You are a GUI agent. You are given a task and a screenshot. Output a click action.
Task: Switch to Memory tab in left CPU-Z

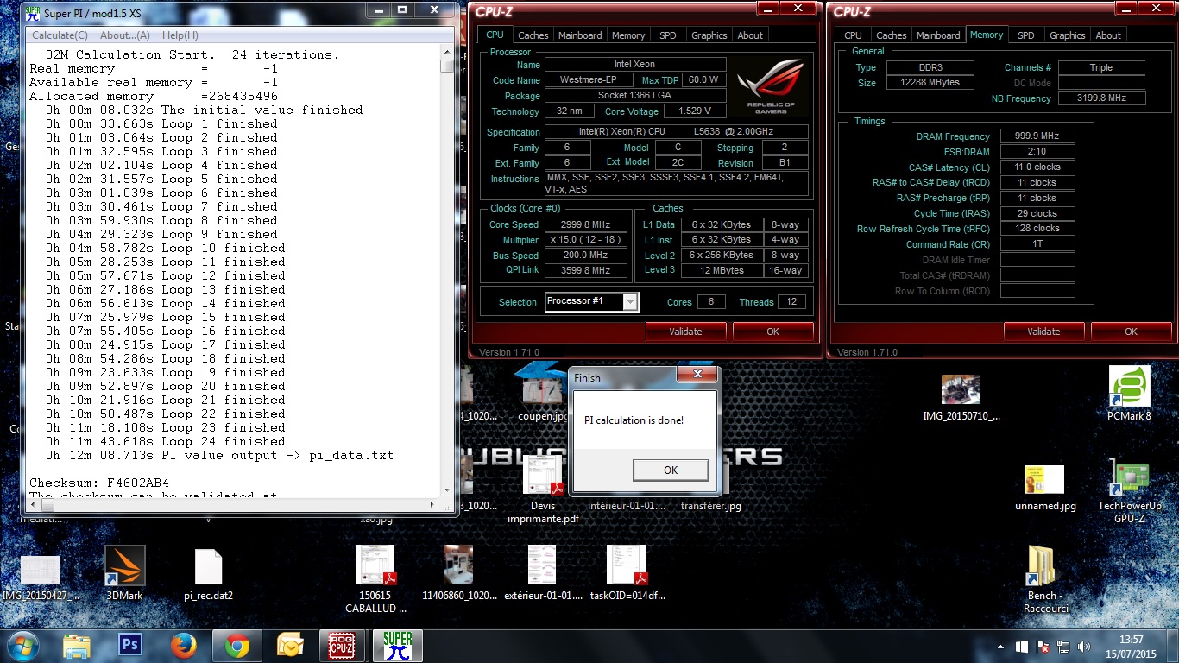point(628,35)
